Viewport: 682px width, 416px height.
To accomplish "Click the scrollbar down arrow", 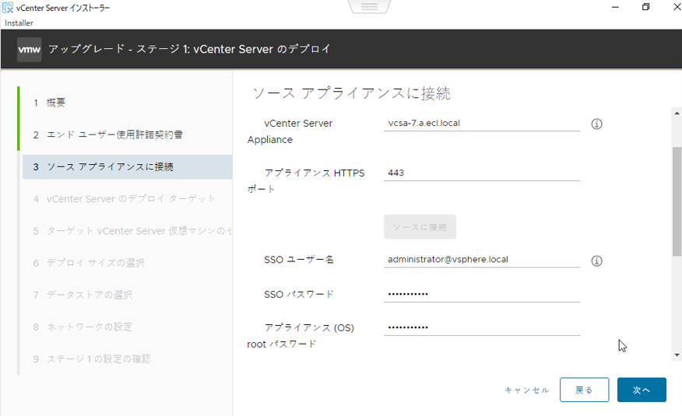I will pos(677,355).
